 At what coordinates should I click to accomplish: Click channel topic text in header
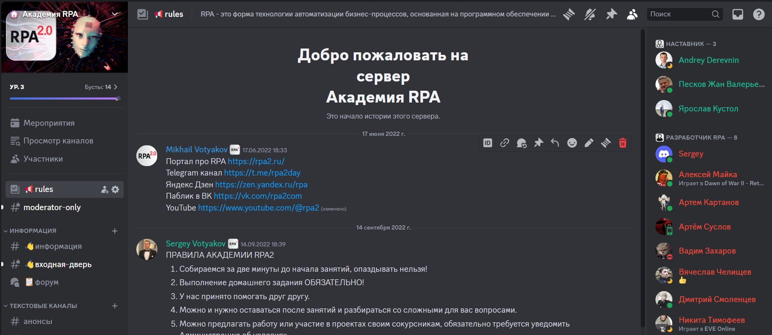point(378,14)
